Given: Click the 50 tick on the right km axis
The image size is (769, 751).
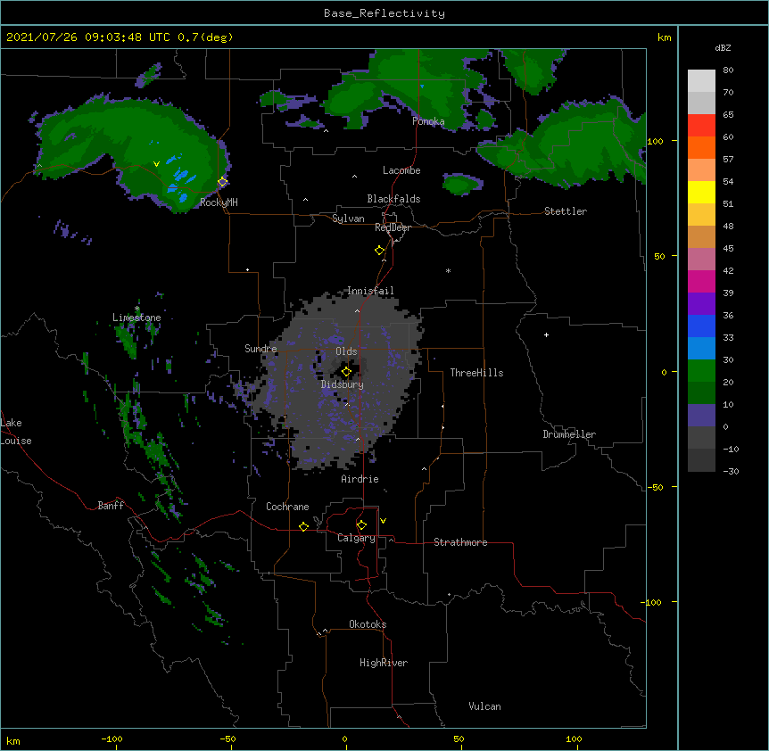Looking at the screenshot, I should click(x=659, y=256).
